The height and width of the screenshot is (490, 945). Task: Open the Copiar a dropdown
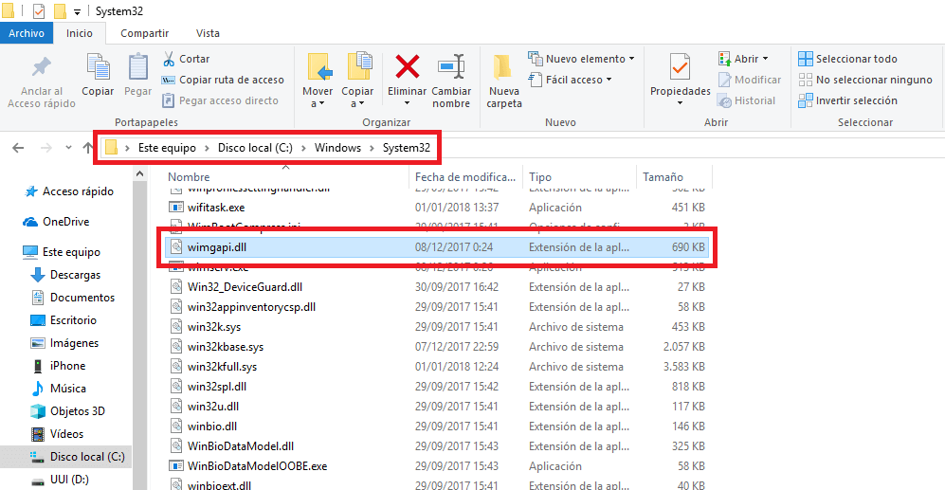pos(357,103)
